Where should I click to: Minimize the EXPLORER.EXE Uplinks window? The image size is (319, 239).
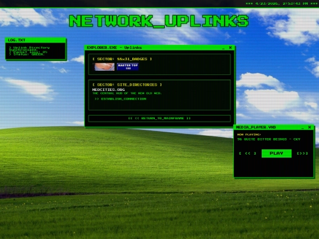pyautogui.click(x=223, y=48)
